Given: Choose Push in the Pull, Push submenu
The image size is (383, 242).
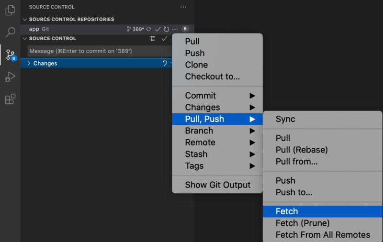Looking at the screenshot, I should (322, 180).
